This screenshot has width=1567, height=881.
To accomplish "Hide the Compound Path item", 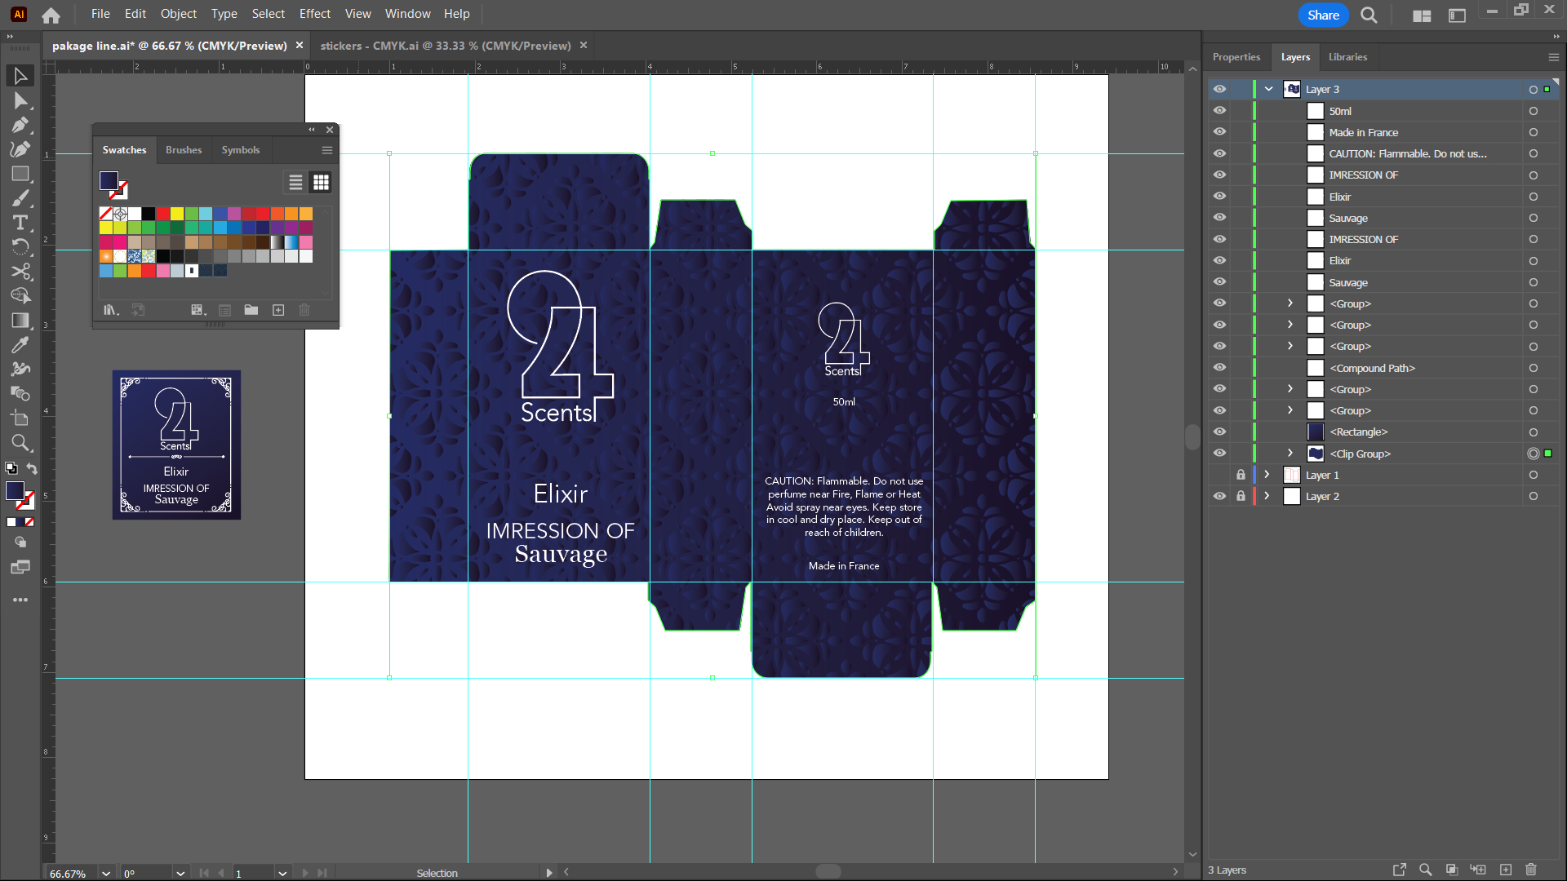I will tap(1219, 368).
